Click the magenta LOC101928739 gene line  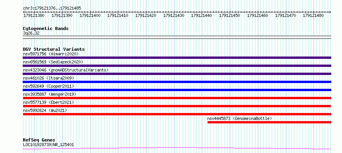coord(177,148)
